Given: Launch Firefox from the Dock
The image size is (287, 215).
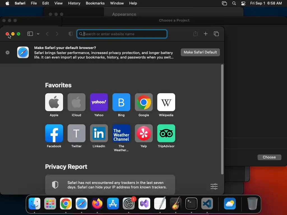Looking at the screenshot, I should coord(97,204).
